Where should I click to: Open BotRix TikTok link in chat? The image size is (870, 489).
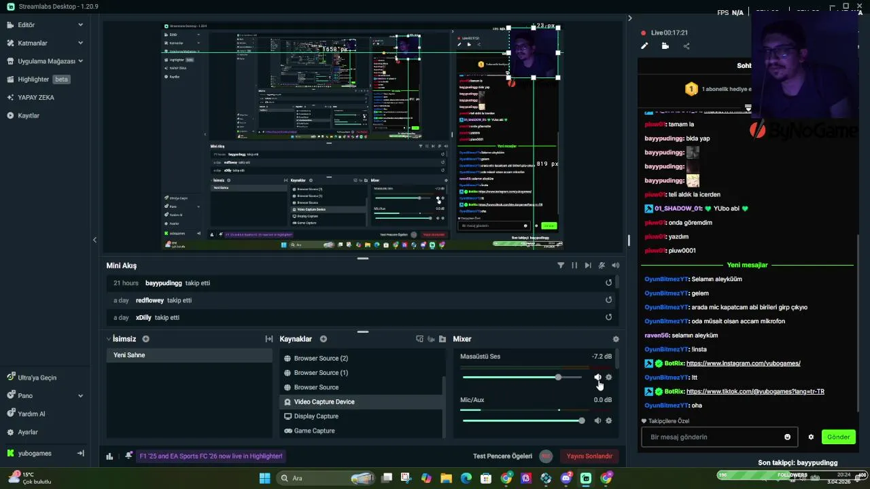755,391
